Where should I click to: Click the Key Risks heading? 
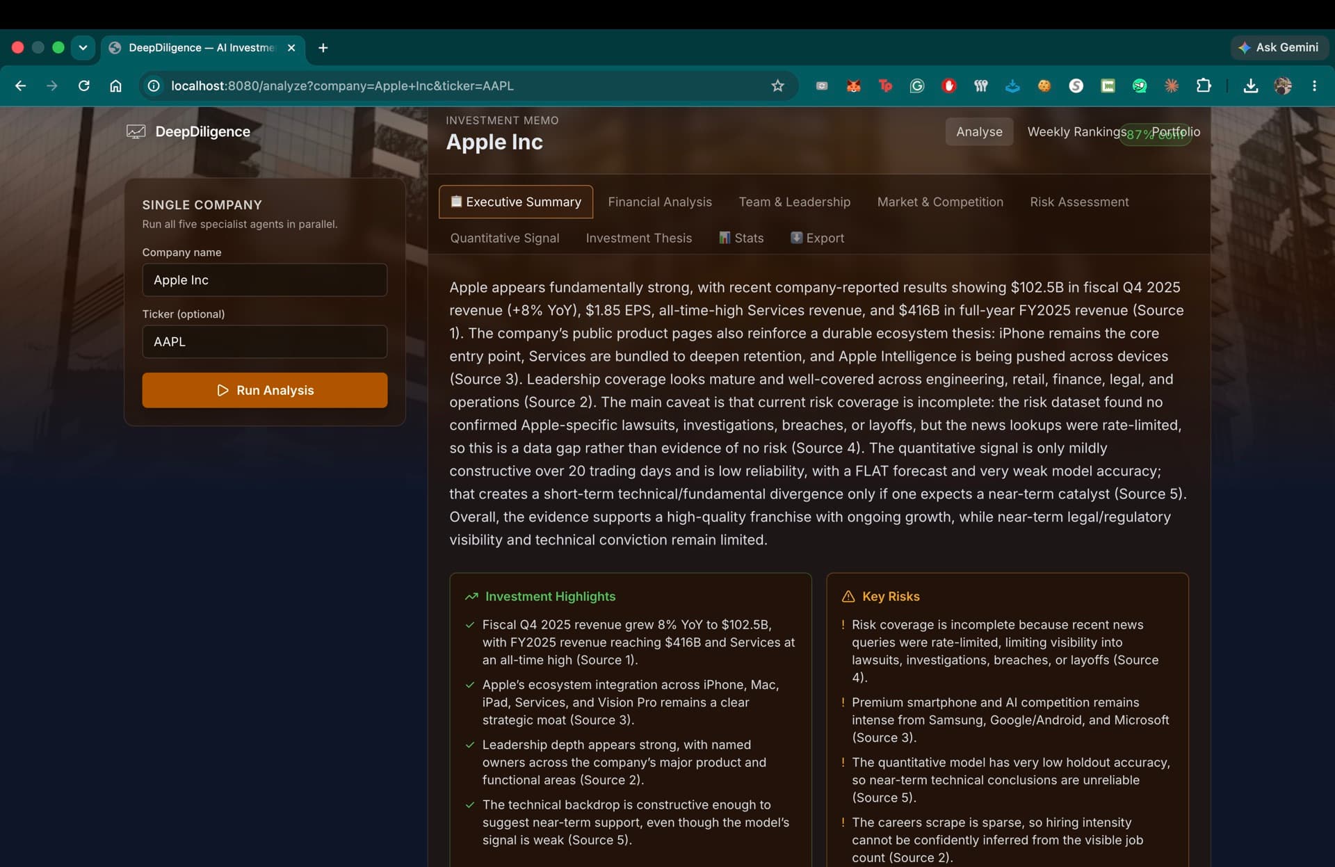tap(891, 596)
